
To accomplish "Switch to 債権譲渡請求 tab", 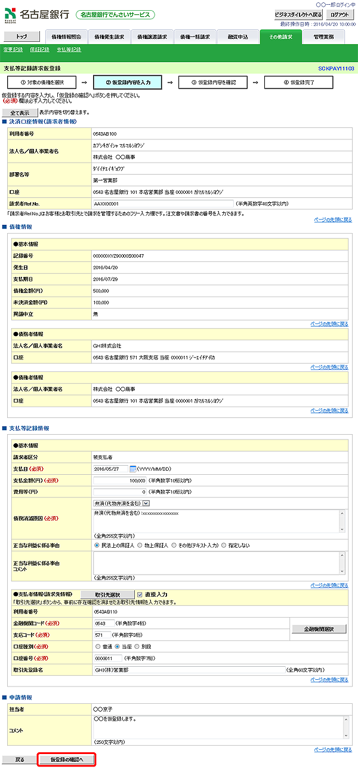I will 152,37.
